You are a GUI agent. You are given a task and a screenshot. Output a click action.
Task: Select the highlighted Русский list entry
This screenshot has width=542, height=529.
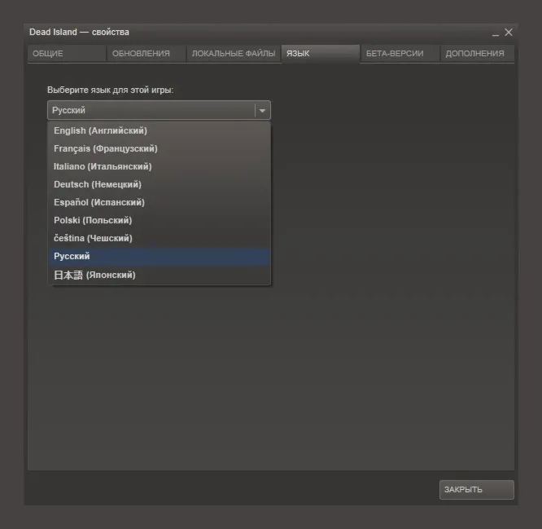click(159, 257)
